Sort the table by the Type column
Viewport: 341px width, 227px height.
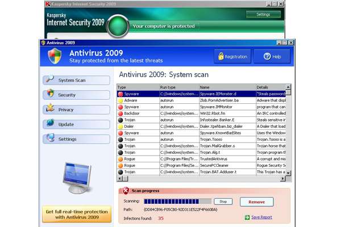138,87
